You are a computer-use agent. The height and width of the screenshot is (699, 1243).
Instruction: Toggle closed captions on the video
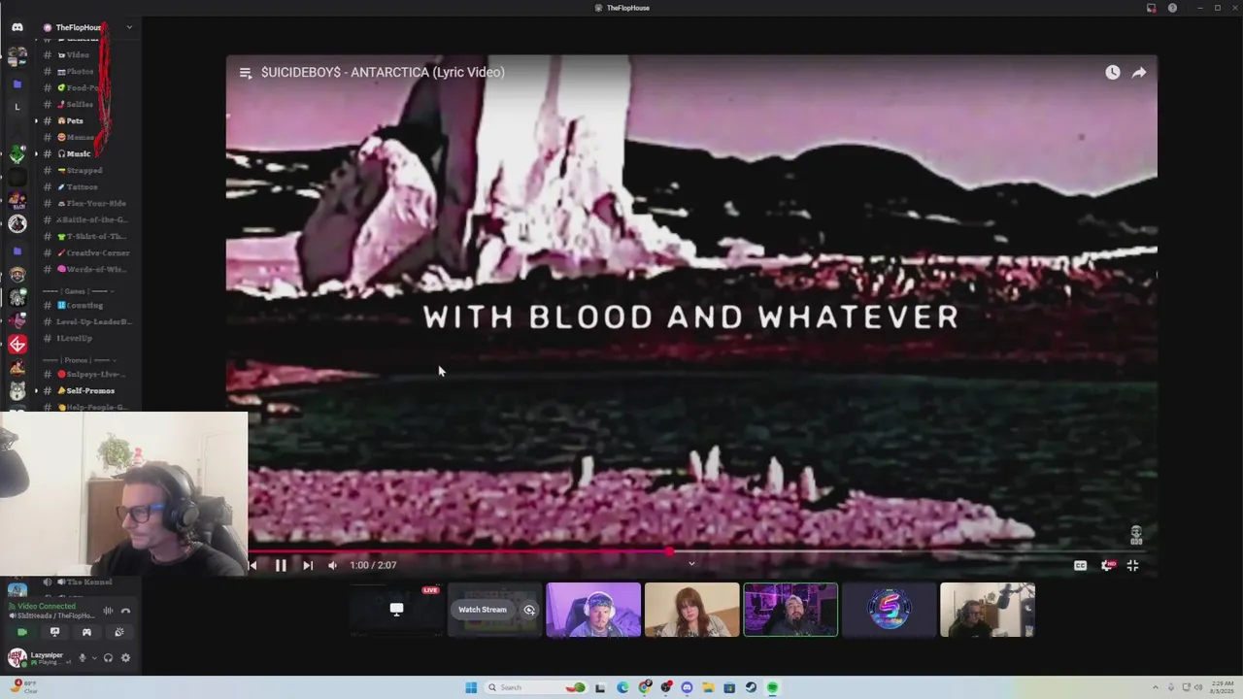[1080, 565]
